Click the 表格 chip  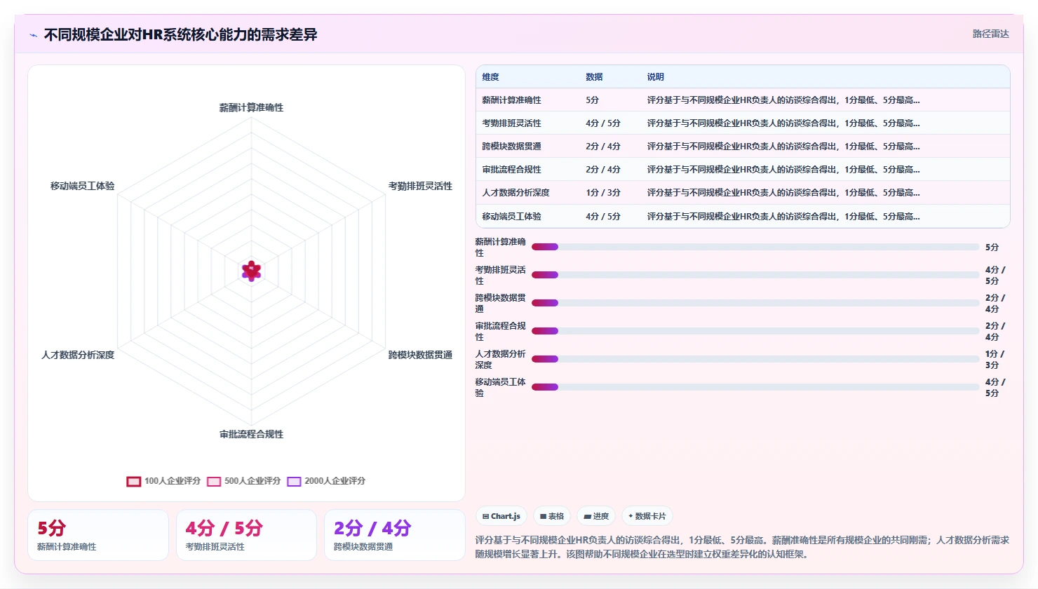point(552,516)
